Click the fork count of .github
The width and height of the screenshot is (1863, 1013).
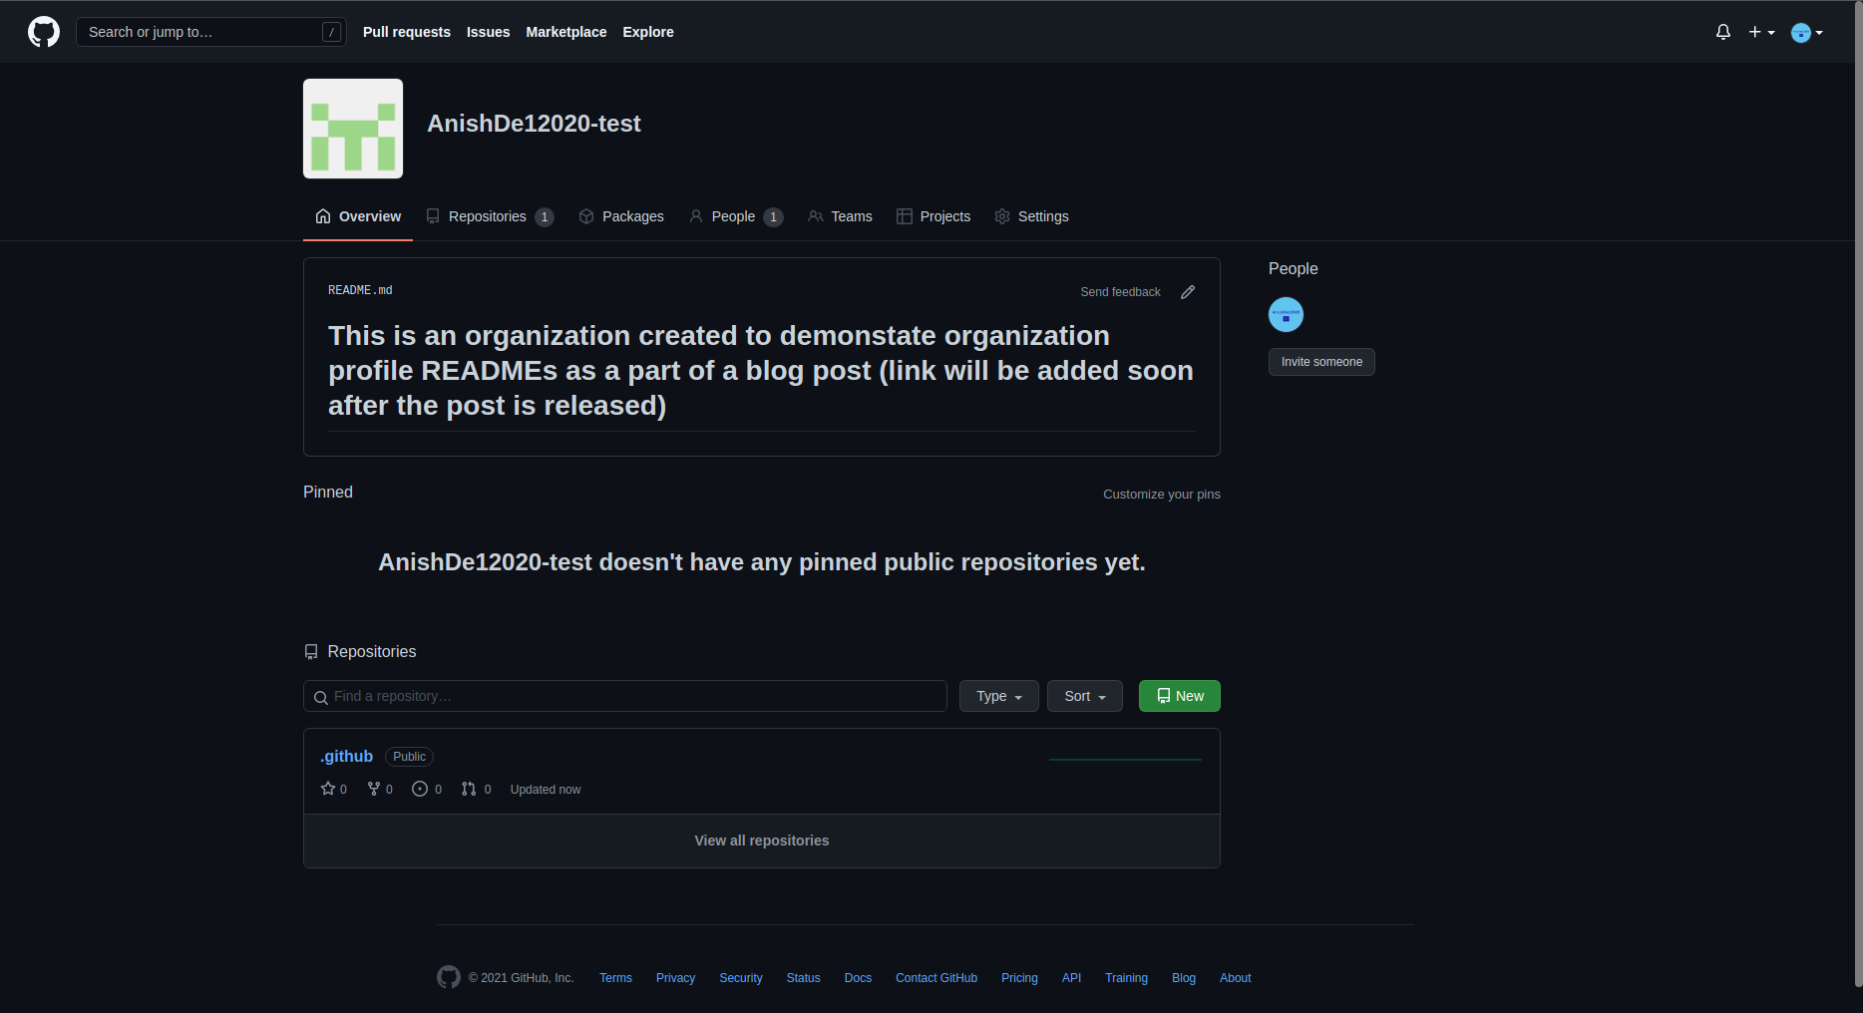click(380, 789)
